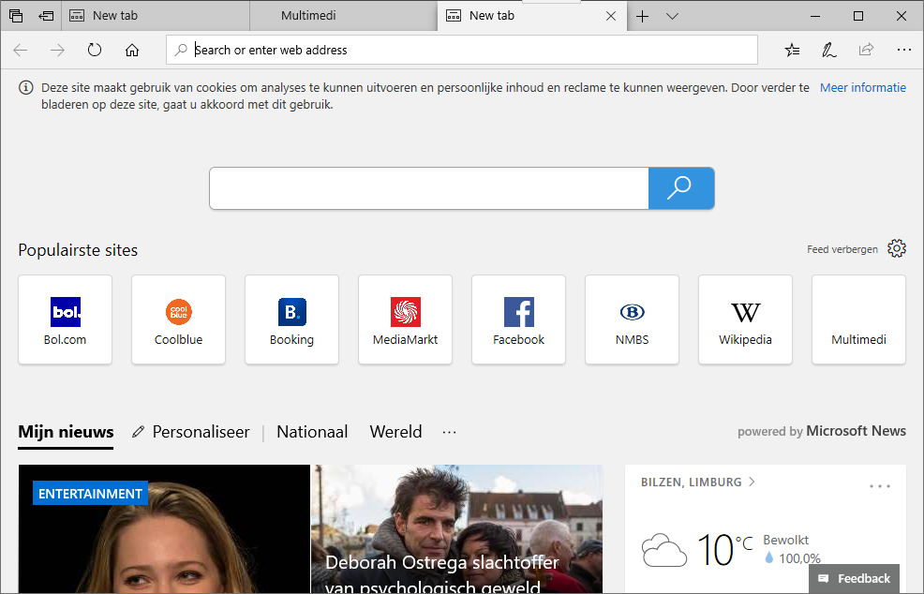Open the Favorites hub
924x594 pixels.
[792, 50]
